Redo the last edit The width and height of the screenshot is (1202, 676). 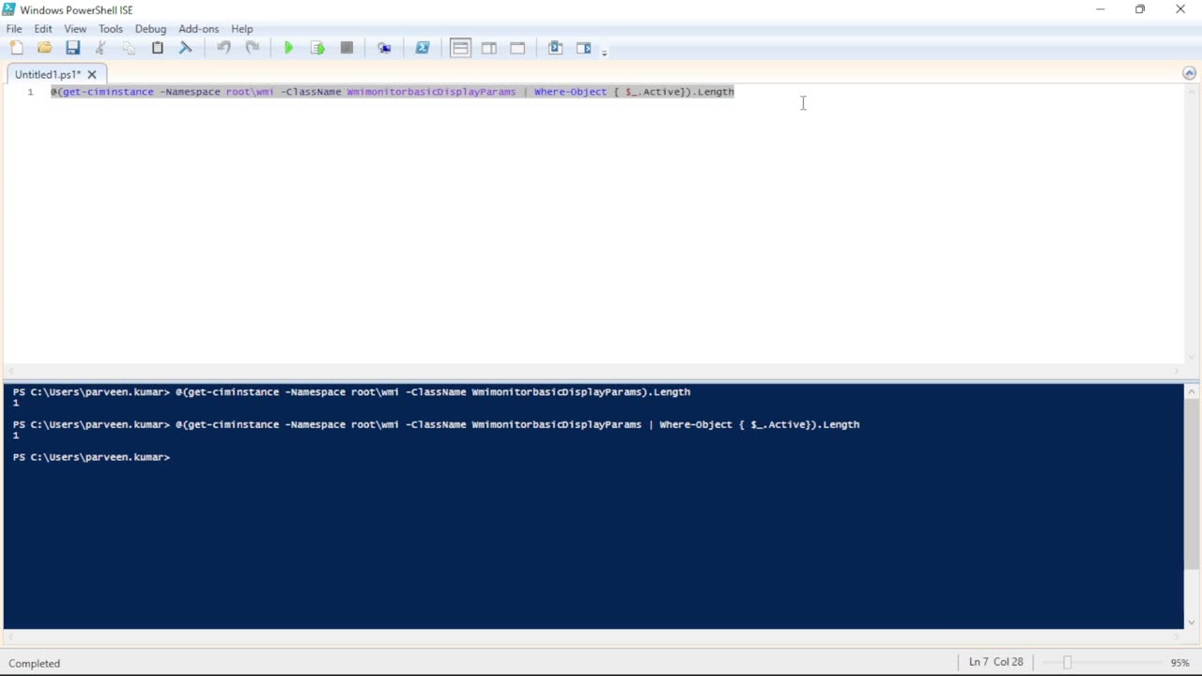(252, 48)
